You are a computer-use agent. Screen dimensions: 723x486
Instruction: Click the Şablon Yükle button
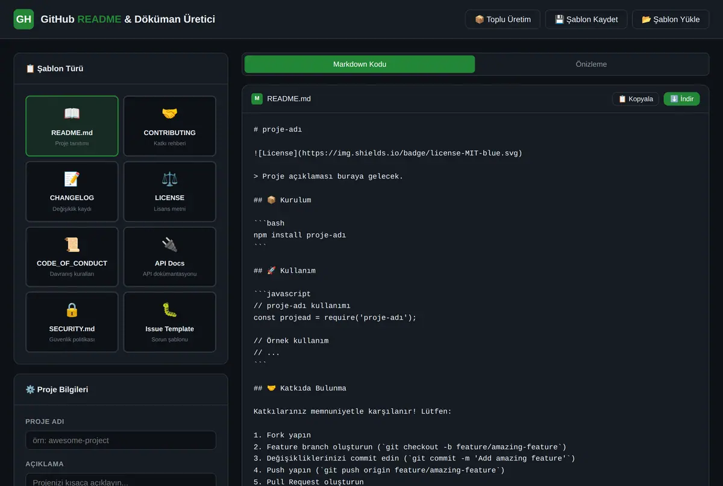pyautogui.click(x=671, y=19)
